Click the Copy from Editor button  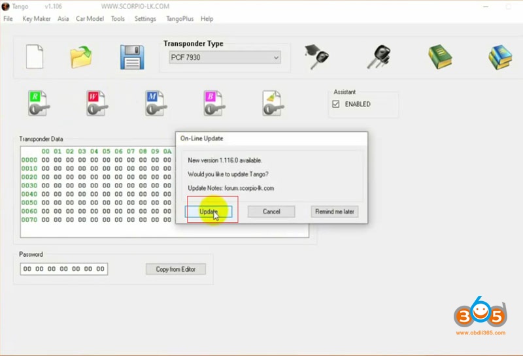tap(176, 269)
